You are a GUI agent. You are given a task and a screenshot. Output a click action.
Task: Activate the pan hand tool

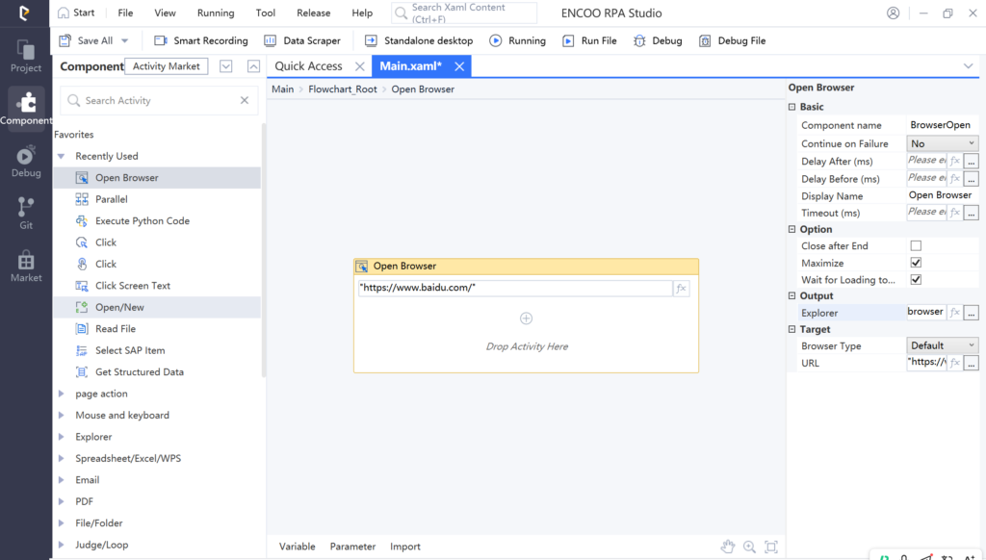pyautogui.click(x=728, y=547)
